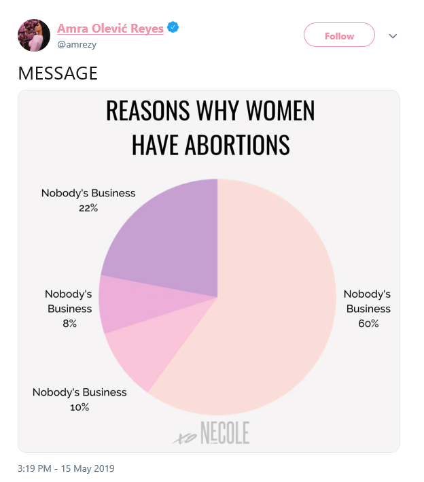Open the Amra Olević Reyes name link

tap(110, 29)
